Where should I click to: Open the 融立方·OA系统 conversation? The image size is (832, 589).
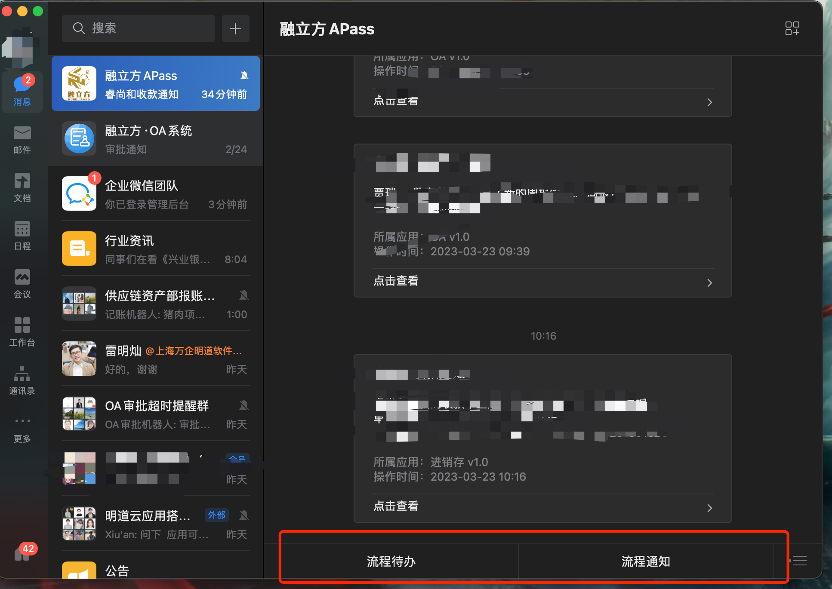pyautogui.click(x=156, y=138)
